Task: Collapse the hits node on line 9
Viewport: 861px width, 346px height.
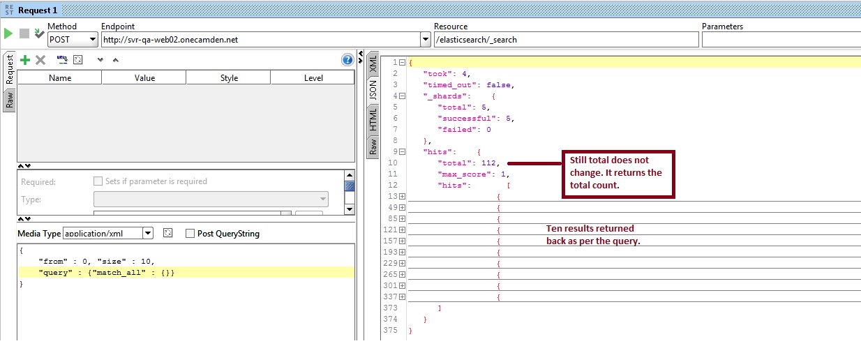Action: tap(402, 151)
